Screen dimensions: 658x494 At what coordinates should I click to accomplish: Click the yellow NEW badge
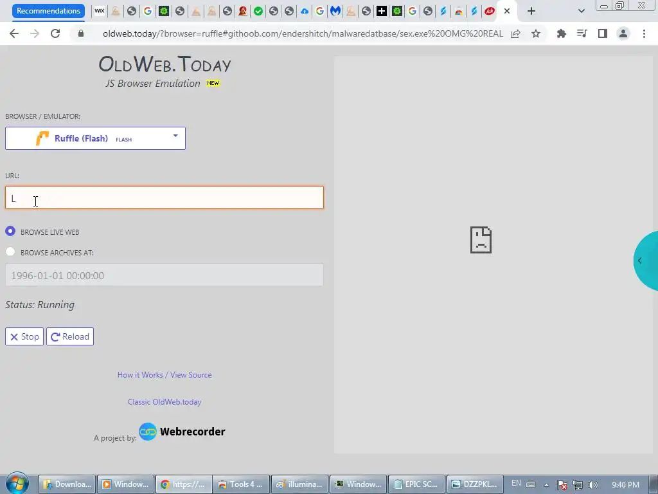point(213,83)
